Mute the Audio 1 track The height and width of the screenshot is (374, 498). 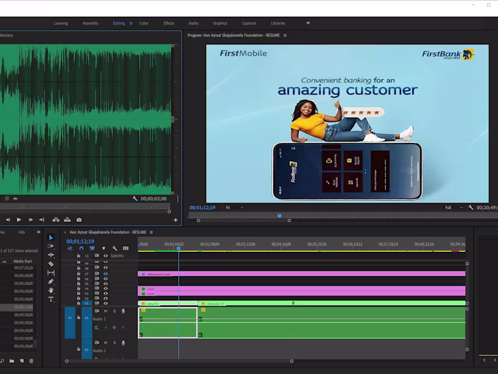pyautogui.click(x=105, y=310)
